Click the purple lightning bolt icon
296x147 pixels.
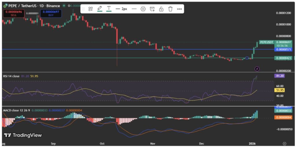pos(257,69)
